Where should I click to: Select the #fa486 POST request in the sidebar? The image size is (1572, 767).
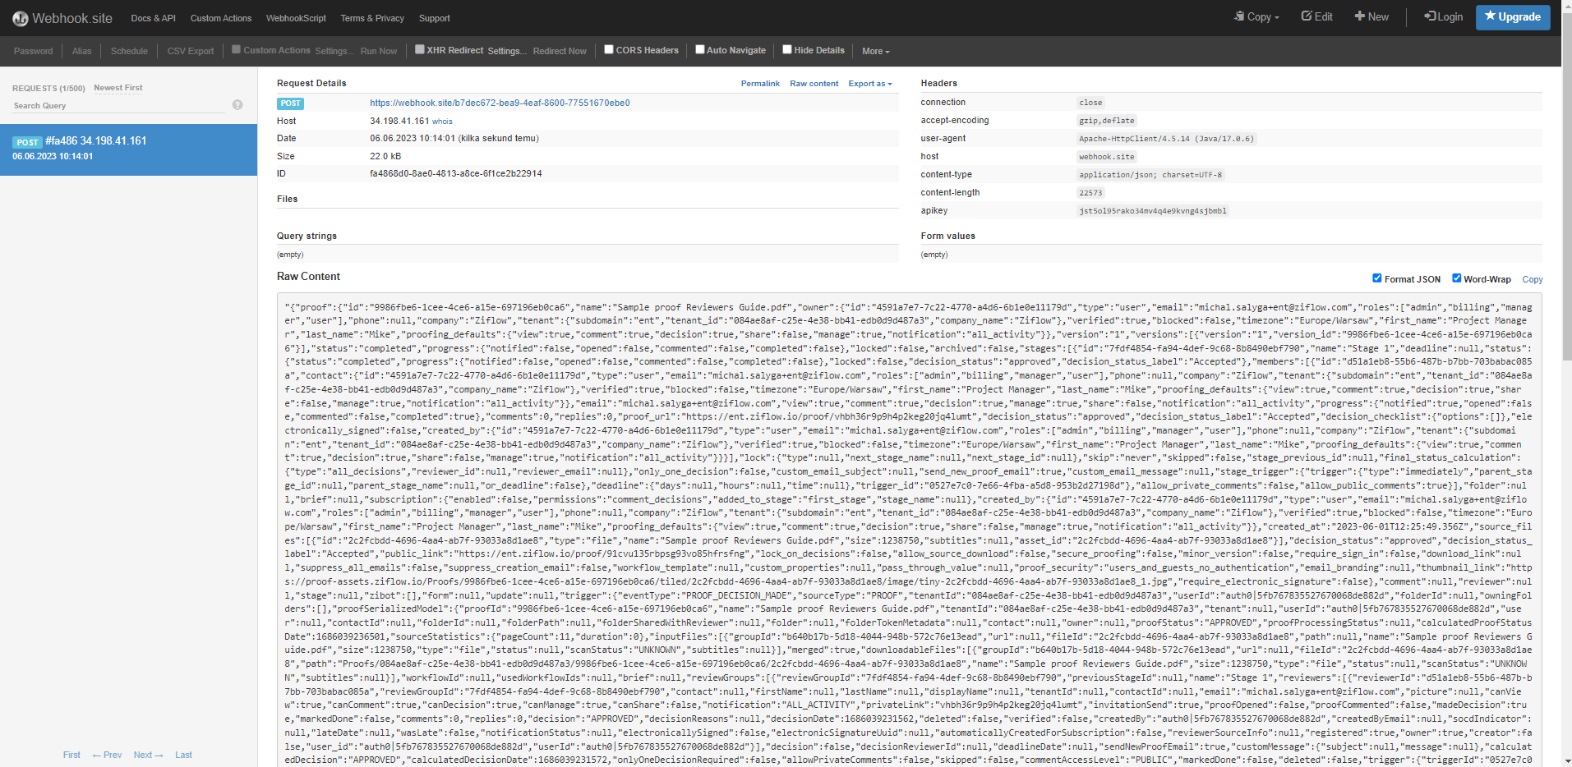(128, 149)
